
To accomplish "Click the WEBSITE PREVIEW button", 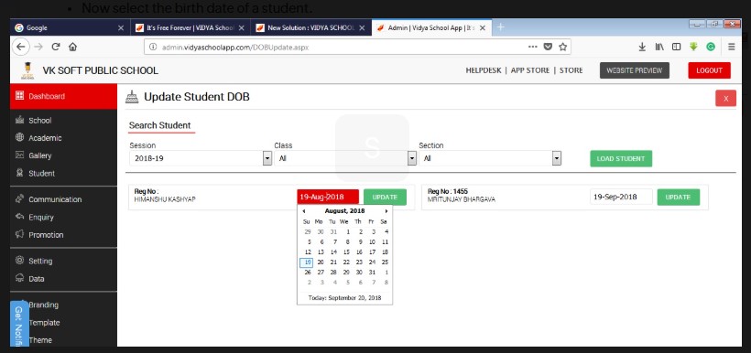I will (634, 70).
